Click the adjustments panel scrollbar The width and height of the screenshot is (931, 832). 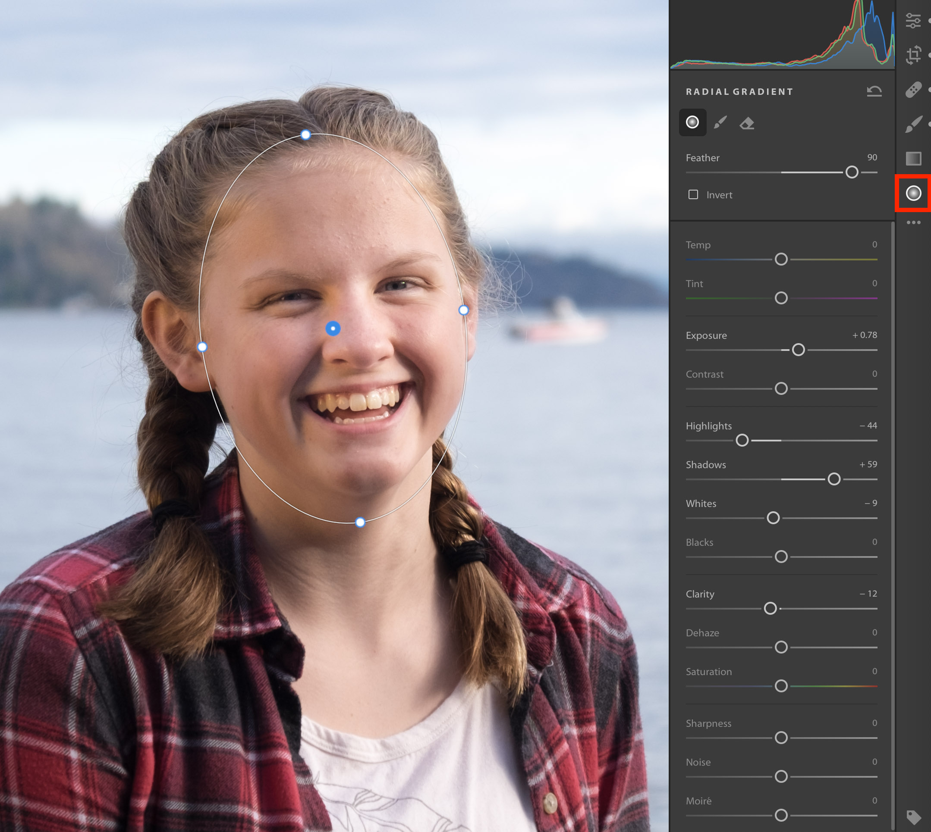(x=893, y=526)
